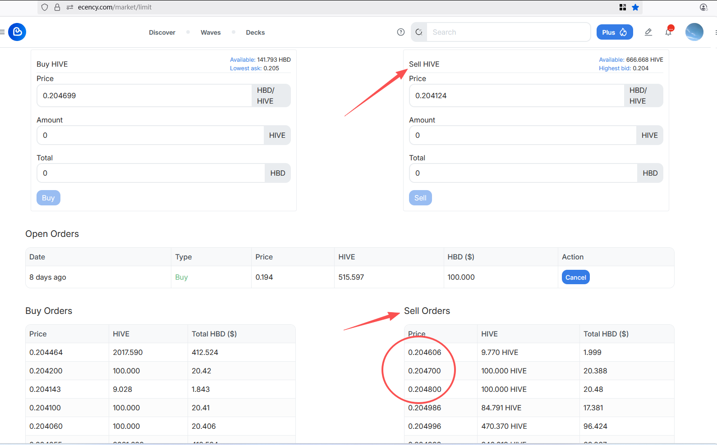Viewport: 717px width, 445px height.
Task: Click the Sell button
Action: pos(420,198)
